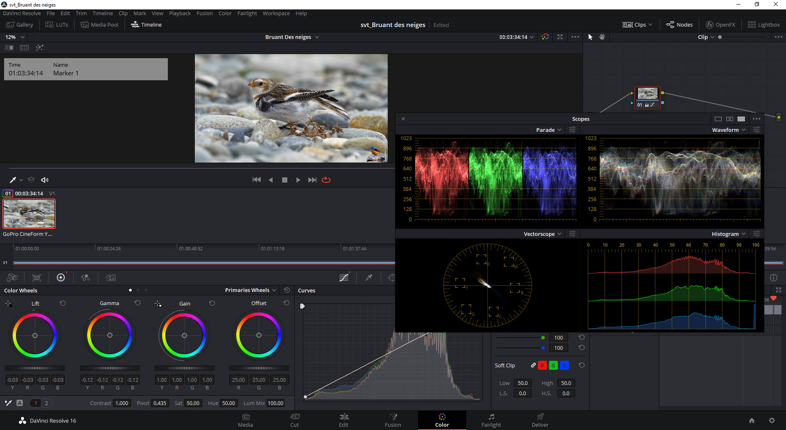Jump to first frame
786x430 pixels.
tap(257, 180)
